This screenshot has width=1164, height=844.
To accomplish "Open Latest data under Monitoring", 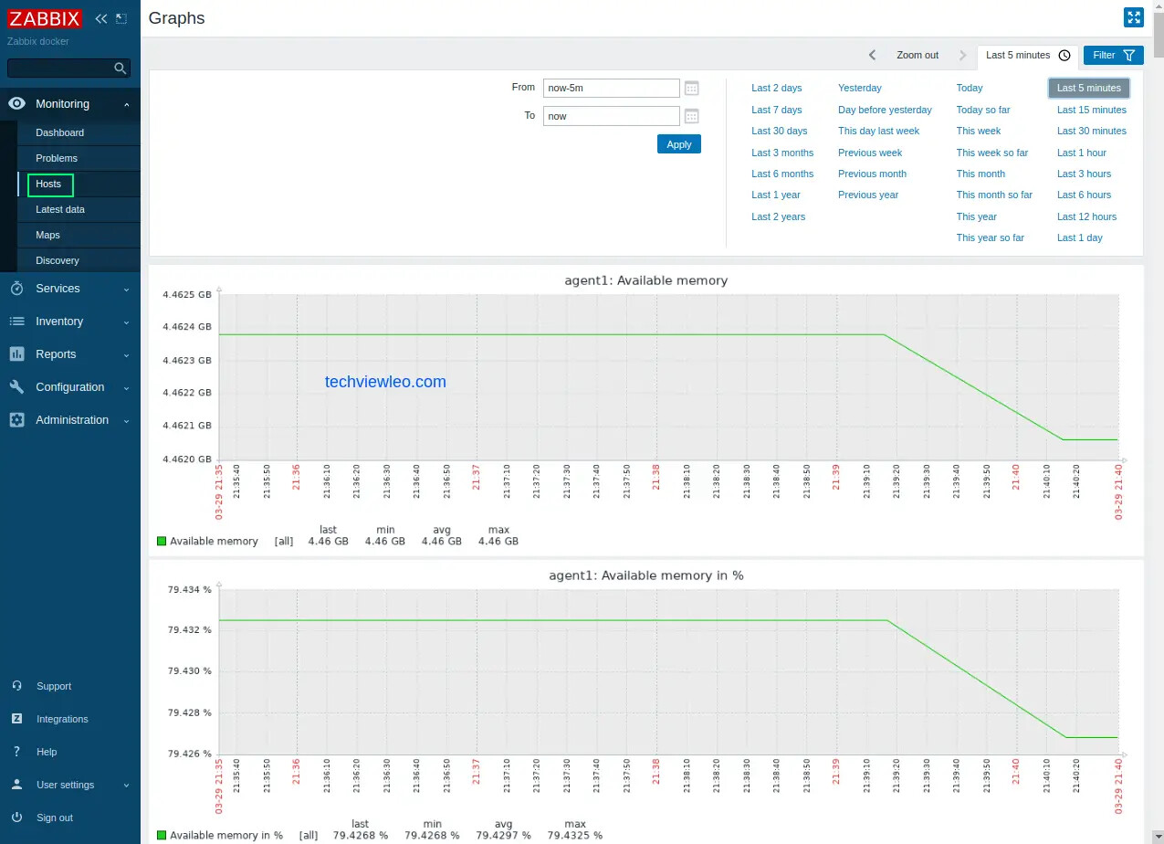I will 60,209.
